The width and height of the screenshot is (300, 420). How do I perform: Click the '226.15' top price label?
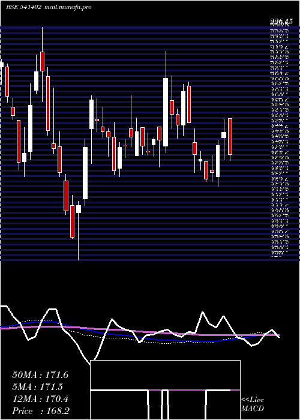281,22
